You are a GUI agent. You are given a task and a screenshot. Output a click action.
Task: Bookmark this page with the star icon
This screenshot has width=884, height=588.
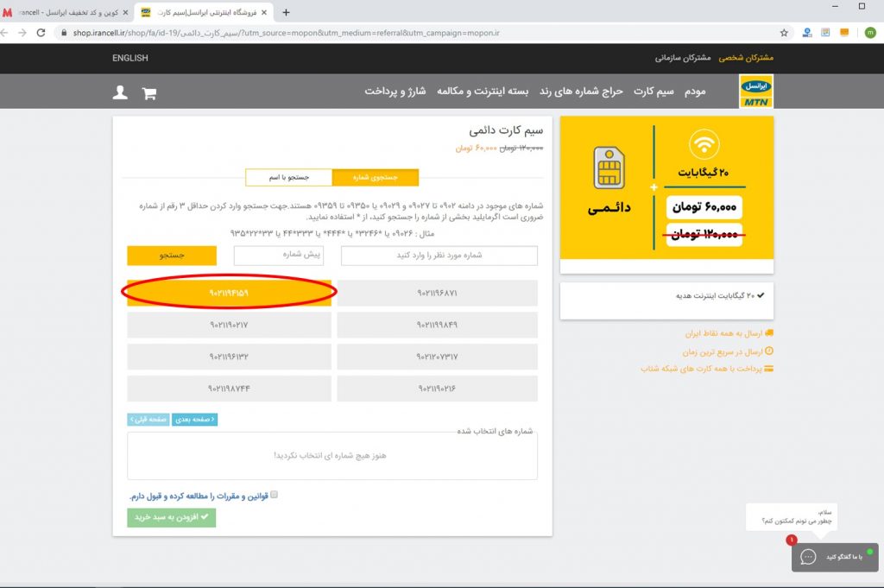tap(784, 33)
